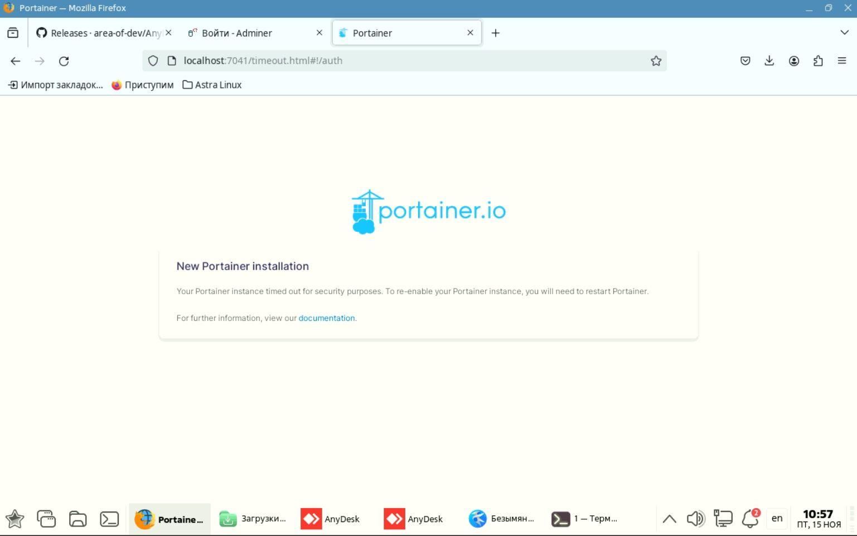This screenshot has width=857, height=536.
Task: Open the Firefox account menu
Action: pos(794,61)
